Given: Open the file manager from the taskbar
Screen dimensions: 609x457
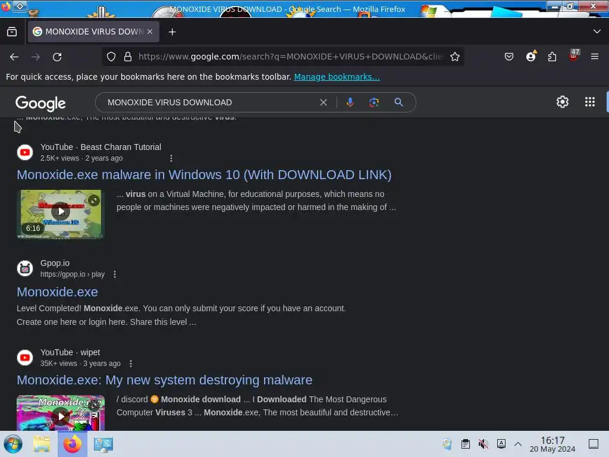Looking at the screenshot, I should coord(42,444).
